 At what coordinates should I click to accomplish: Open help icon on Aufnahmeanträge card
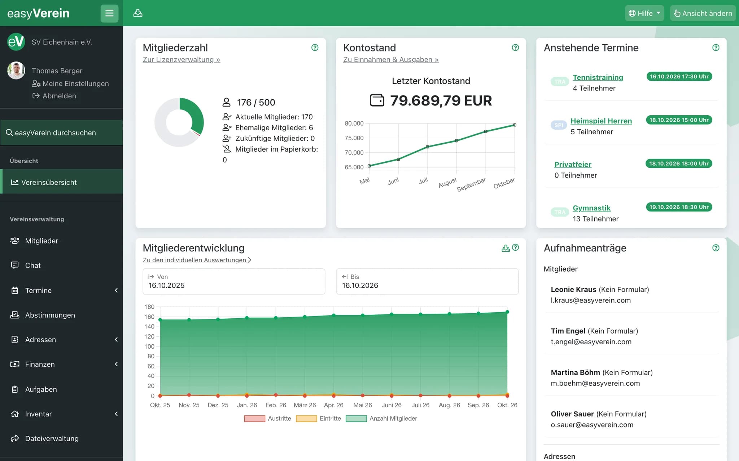click(716, 248)
